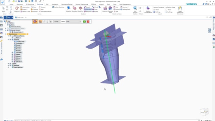The image size is (215, 121).
Task: Open the Keypoint Curve tool
Action: click(17, 9)
